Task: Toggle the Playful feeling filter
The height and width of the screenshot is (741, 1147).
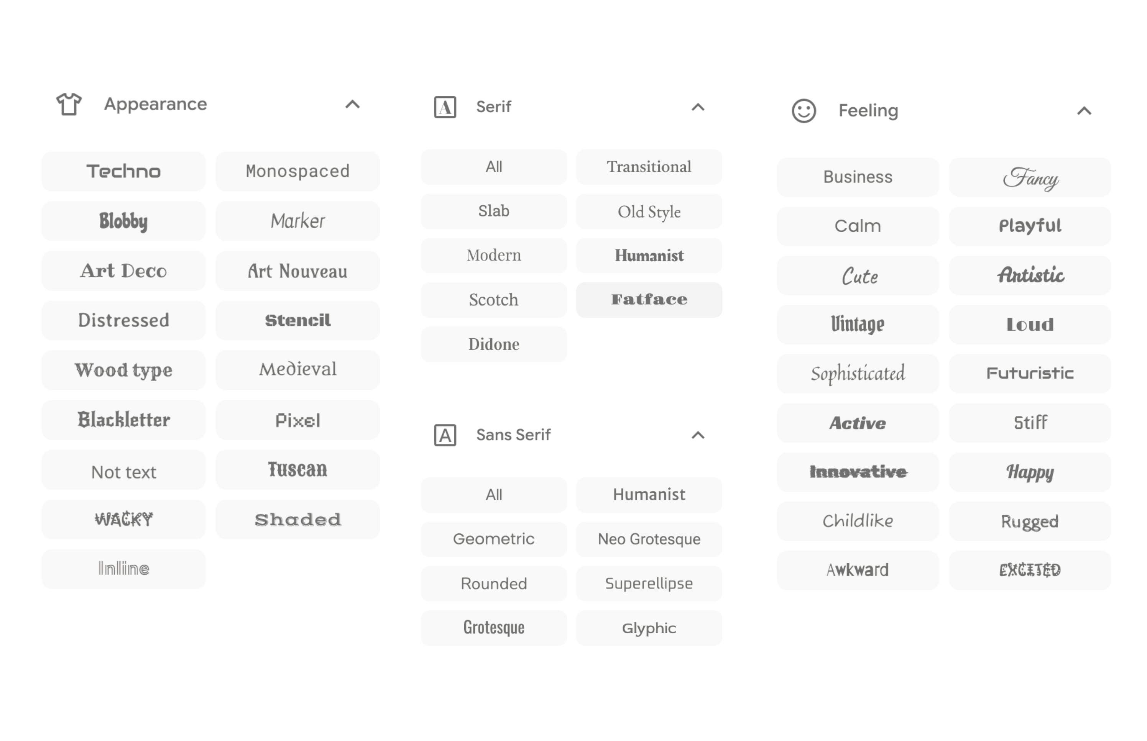Action: click(1030, 226)
